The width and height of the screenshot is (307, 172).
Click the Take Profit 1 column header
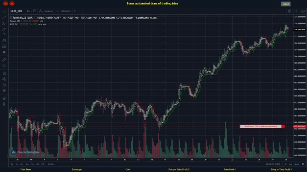(230, 170)
